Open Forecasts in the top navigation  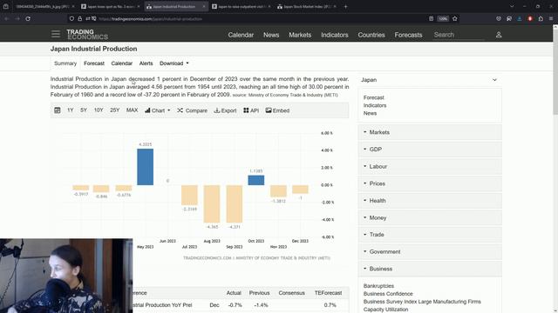[x=408, y=35]
